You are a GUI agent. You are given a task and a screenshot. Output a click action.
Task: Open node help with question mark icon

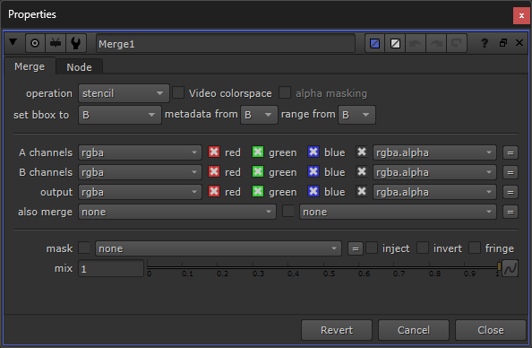485,43
